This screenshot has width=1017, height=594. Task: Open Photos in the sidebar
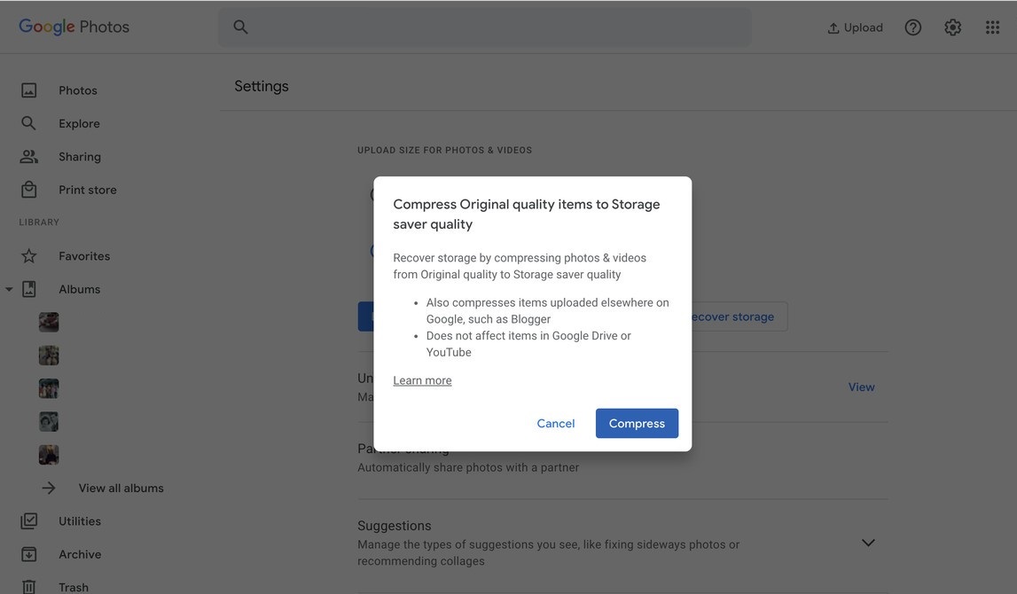point(78,90)
